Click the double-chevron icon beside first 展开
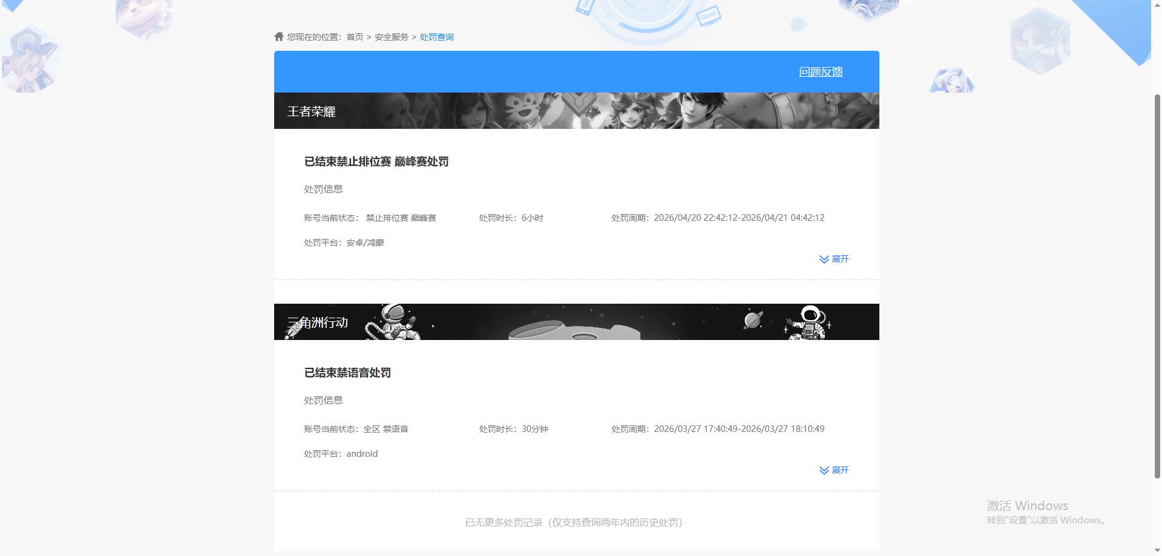 [x=823, y=259]
